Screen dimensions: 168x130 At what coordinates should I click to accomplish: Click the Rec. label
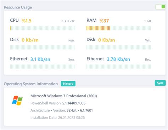coord(148,60)
